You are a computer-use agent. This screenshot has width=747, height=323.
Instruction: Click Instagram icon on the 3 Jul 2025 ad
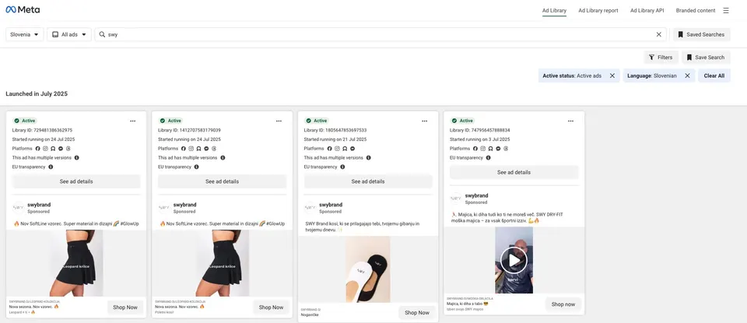point(485,149)
